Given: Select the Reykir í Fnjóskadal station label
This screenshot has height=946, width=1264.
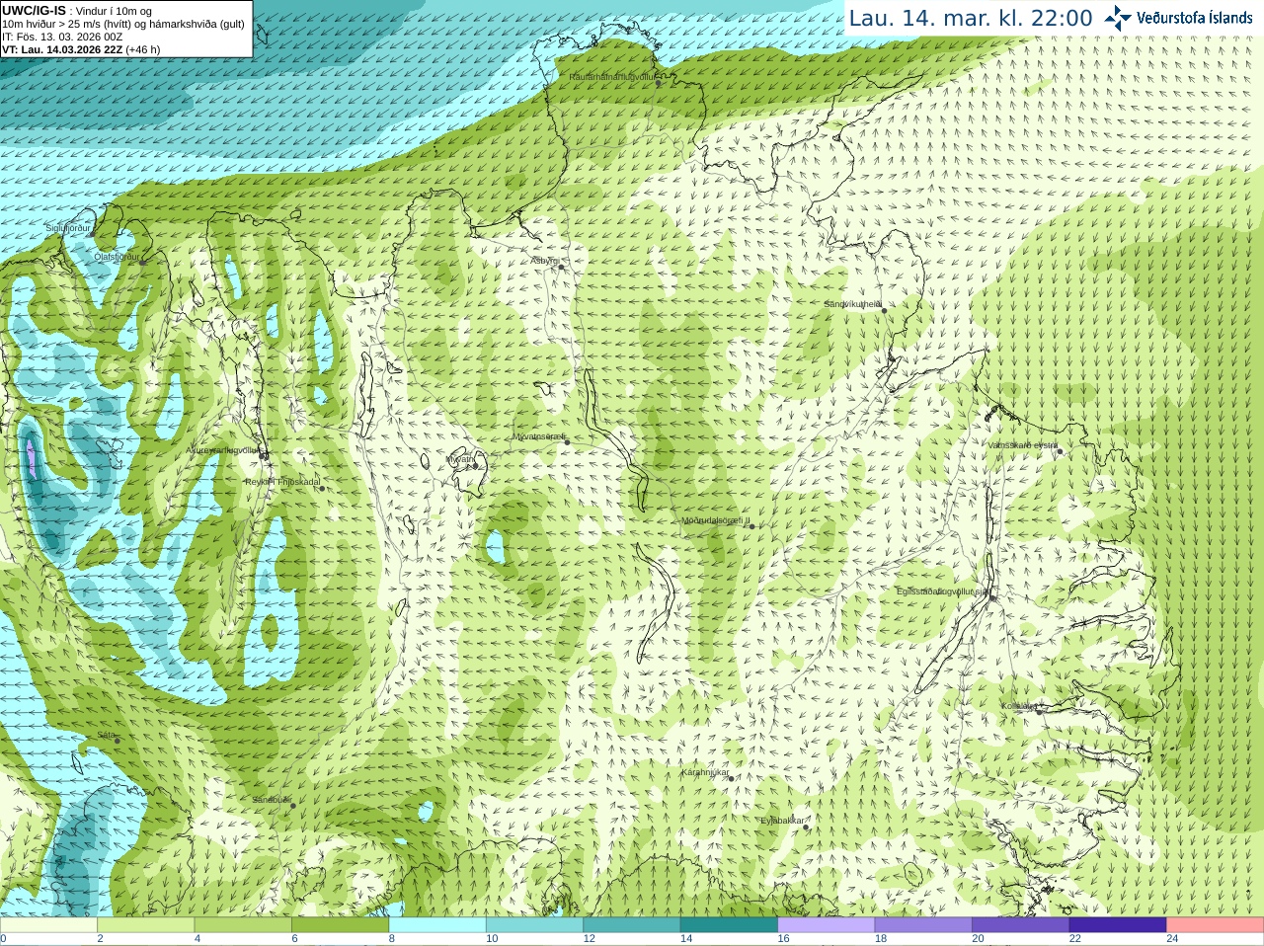Looking at the screenshot, I should point(282,482).
